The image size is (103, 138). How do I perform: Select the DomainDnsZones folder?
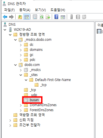pyautogui.click(x=43, y=105)
